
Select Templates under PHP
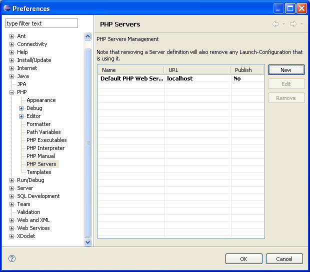coord(39,172)
